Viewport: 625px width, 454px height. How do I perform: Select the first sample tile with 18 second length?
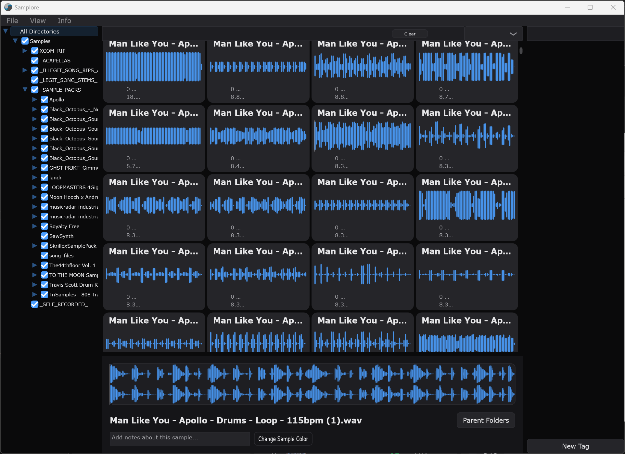[154, 70]
